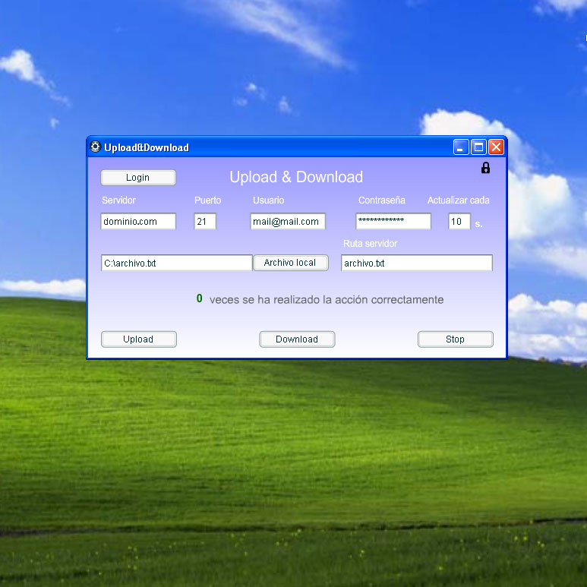The width and height of the screenshot is (587, 587).
Task: Click the gear icon in title bar
Action: (96, 147)
